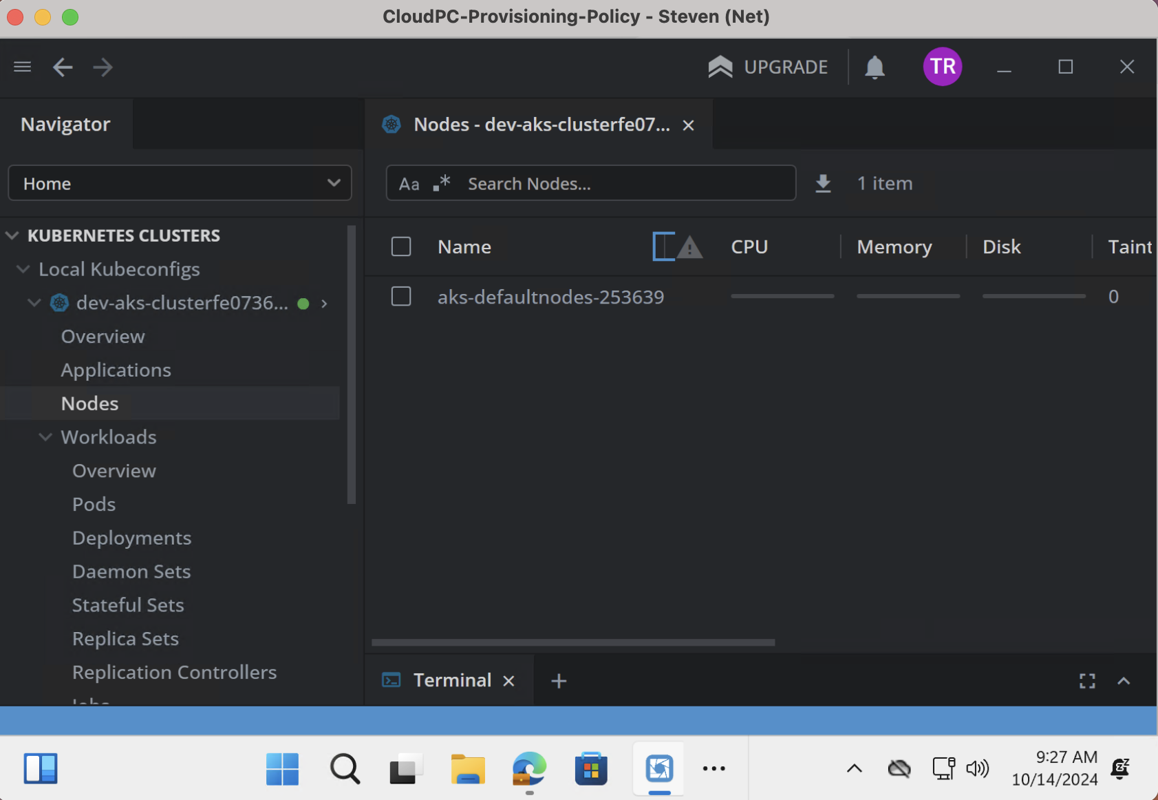Go back with the left arrow
This screenshot has width=1158, height=800.
point(63,67)
